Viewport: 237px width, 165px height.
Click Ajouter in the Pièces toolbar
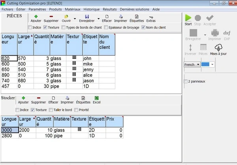pyautogui.click(x=36, y=18)
